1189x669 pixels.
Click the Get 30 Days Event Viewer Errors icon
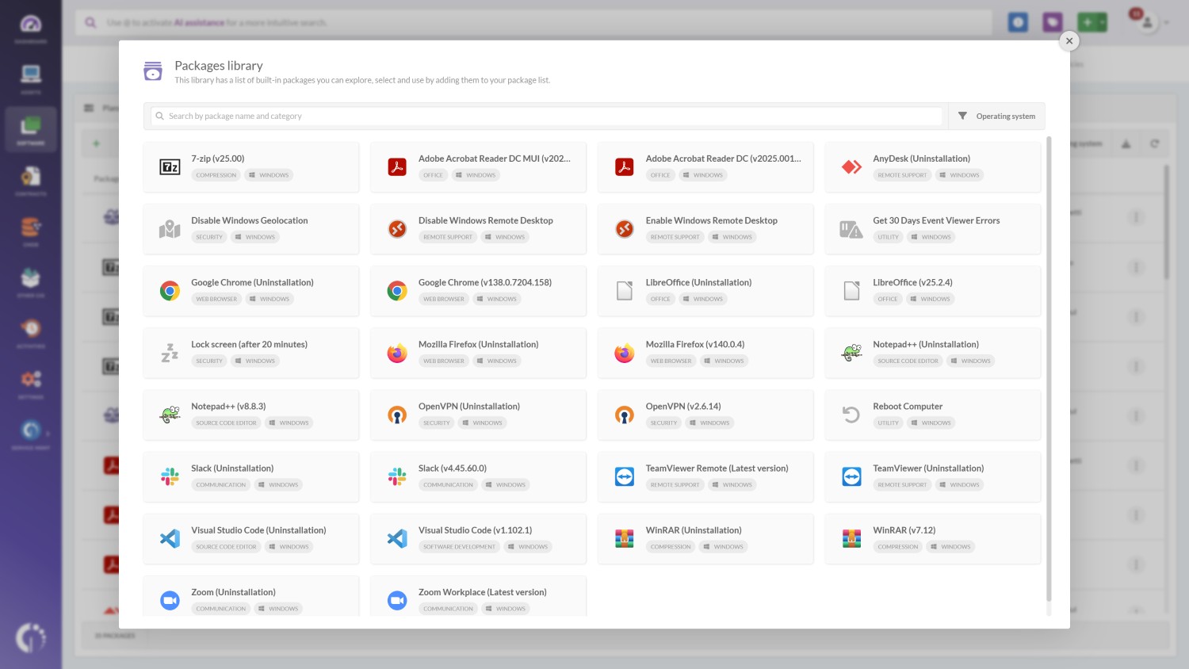851,230
